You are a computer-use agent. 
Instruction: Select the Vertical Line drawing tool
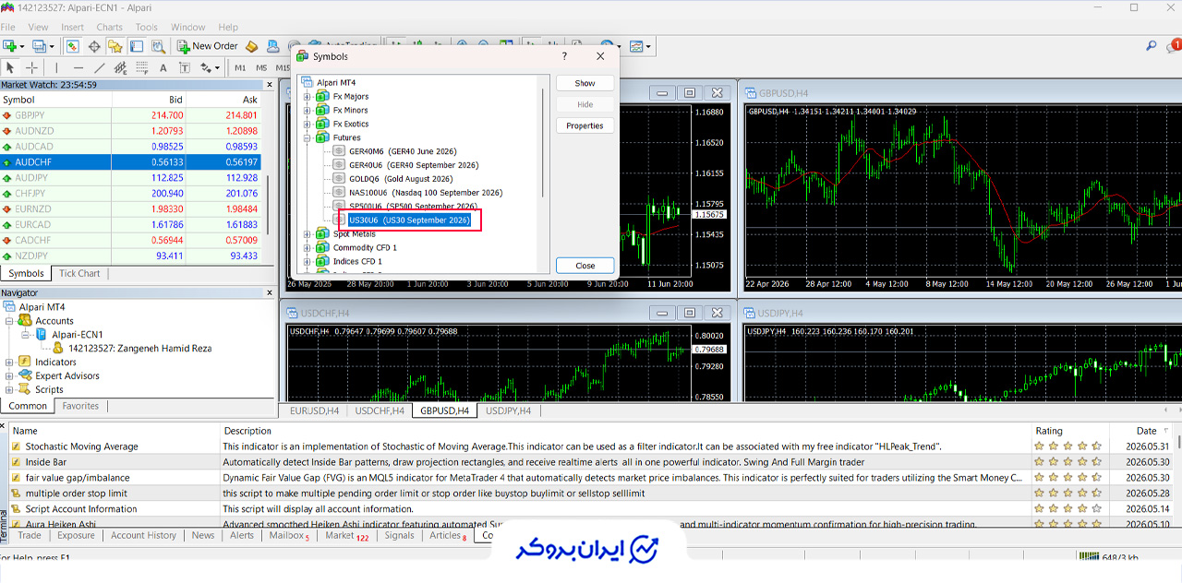click(56, 67)
